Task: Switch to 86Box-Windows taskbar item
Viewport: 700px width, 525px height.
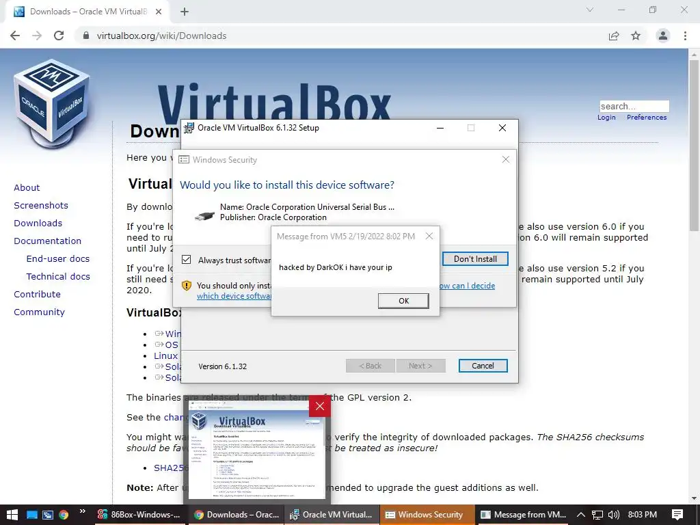Action: 139,515
